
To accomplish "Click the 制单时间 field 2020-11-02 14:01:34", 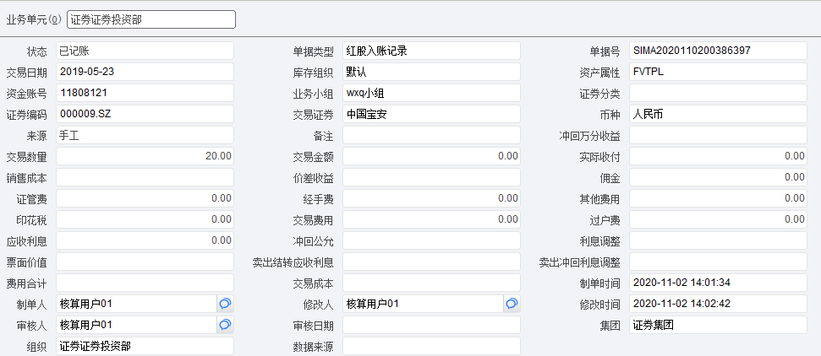I will pyautogui.click(x=717, y=283).
